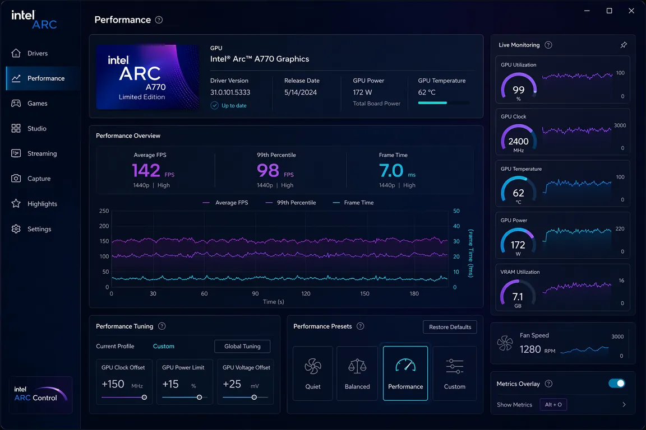Click the Intel Arc Control badge
646x430 pixels.
(x=40, y=395)
